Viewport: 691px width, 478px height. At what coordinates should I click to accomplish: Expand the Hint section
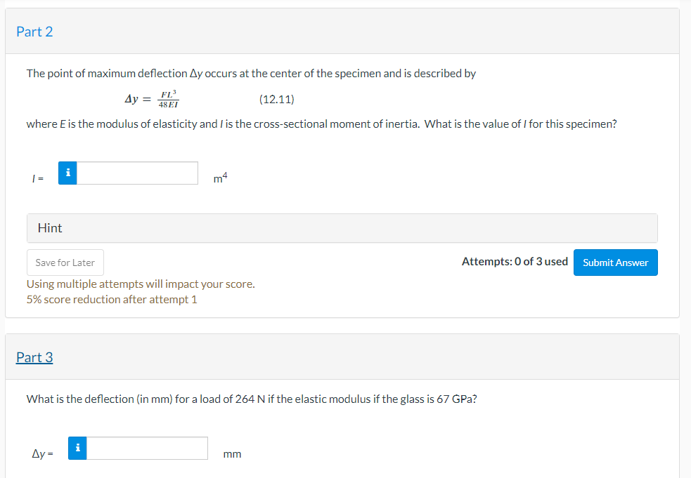tap(50, 228)
